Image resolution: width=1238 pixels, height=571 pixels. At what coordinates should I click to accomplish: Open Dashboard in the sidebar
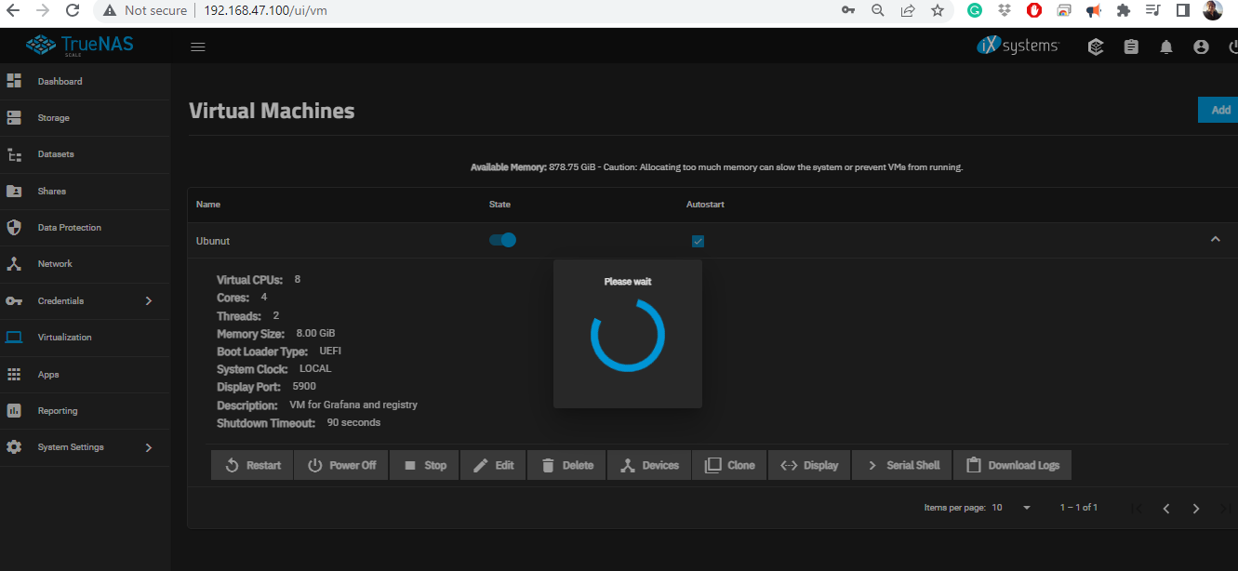tap(85, 82)
